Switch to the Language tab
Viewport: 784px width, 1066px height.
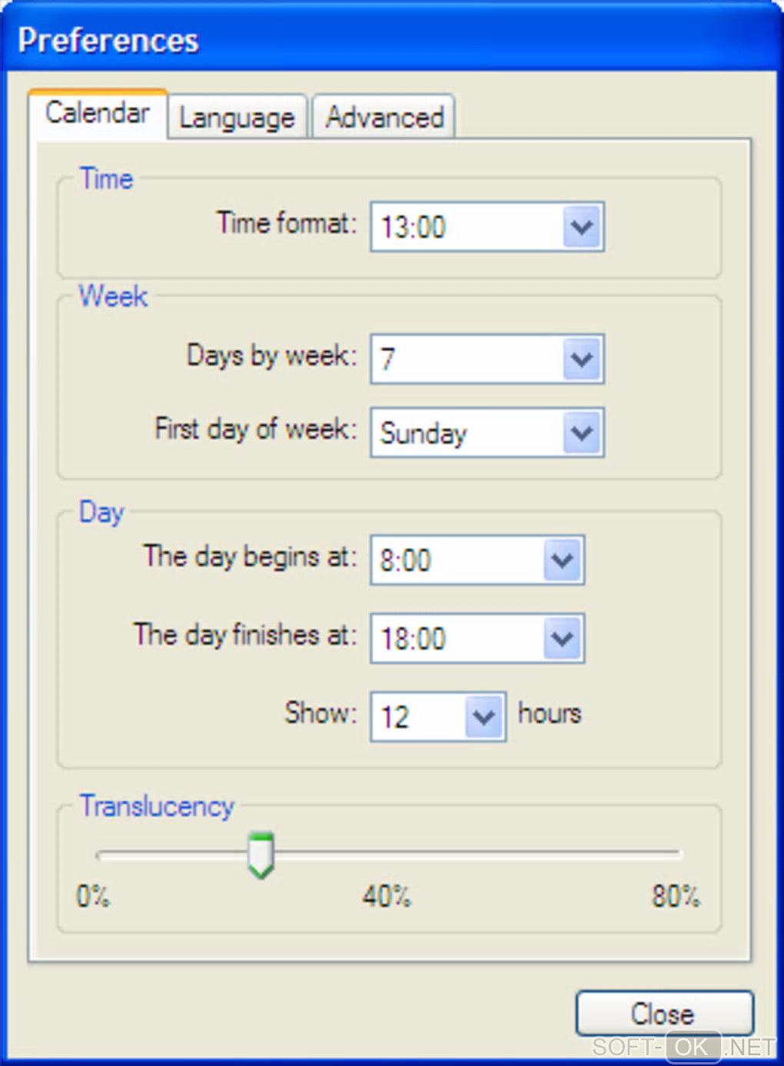237,118
